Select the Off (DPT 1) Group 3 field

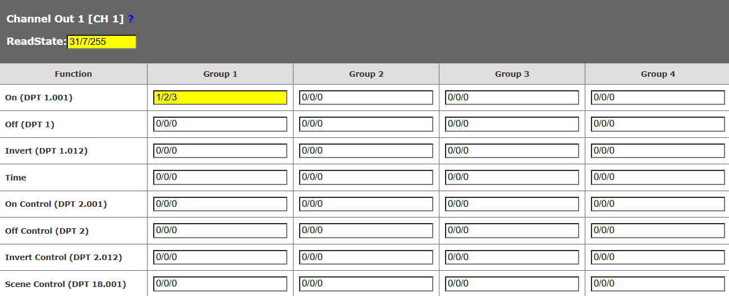point(512,124)
